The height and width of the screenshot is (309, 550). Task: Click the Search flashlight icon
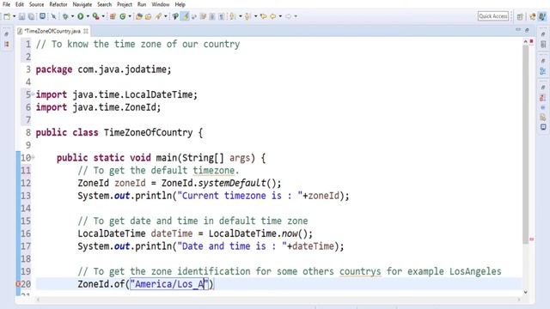158,16
